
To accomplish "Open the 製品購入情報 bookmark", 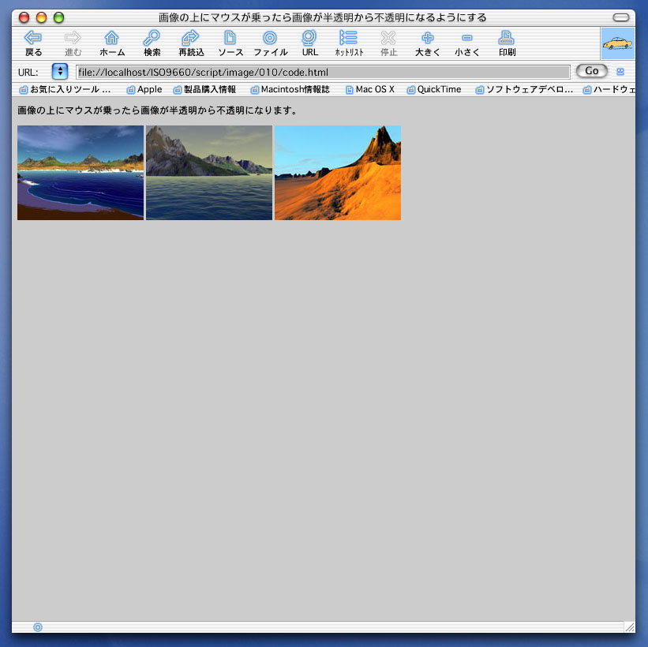I will pos(205,89).
